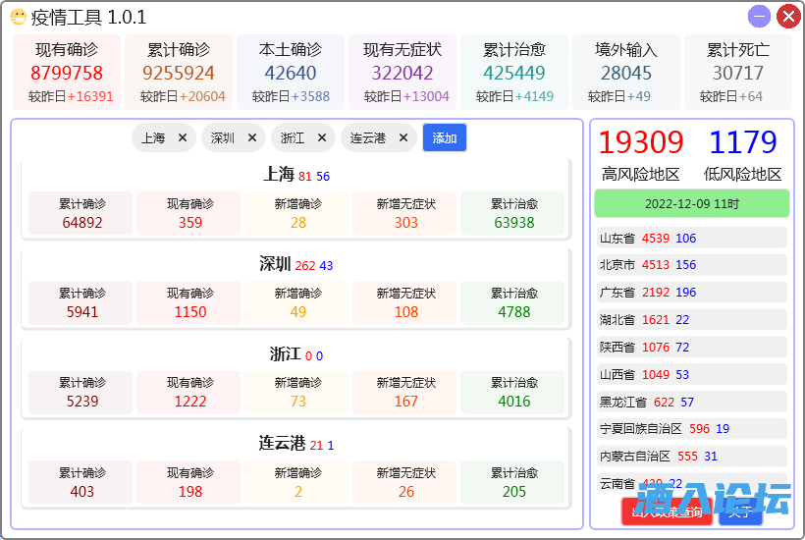The height and width of the screenshot is (540, 805).
Task: Click the 累计死亡 national summary card
Action: 738,72
